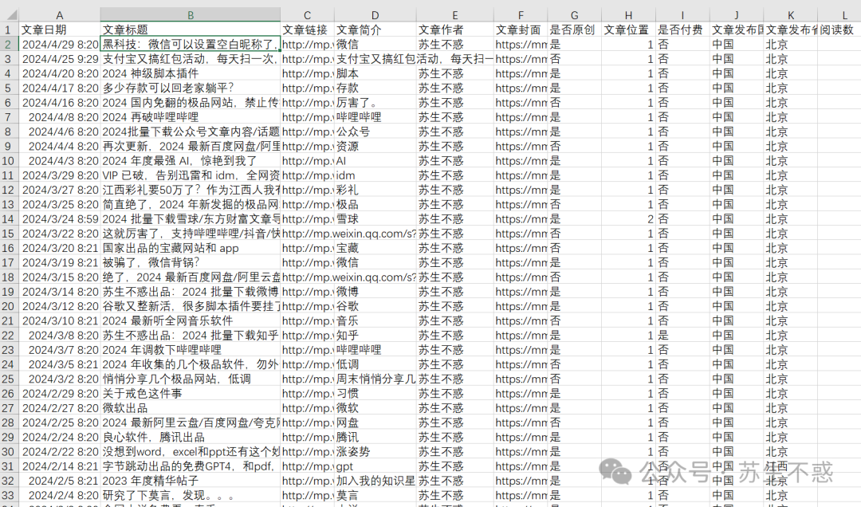Click the select-all corner triangle
This screenshot has height=507, width=861.
tap(10, 15)
